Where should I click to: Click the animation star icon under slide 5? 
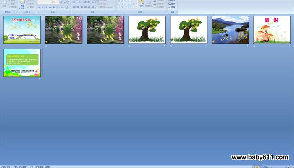point(171,46)
